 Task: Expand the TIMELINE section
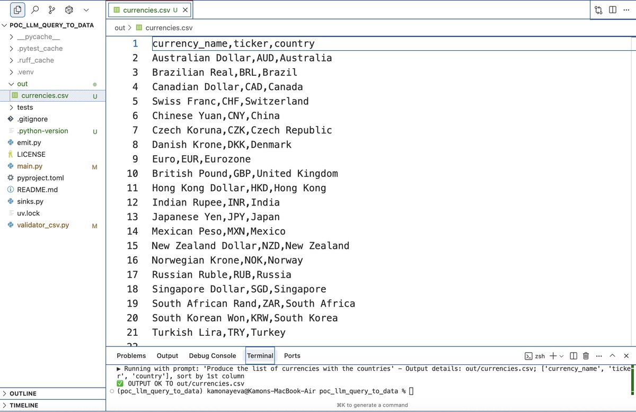pos(53,405)
